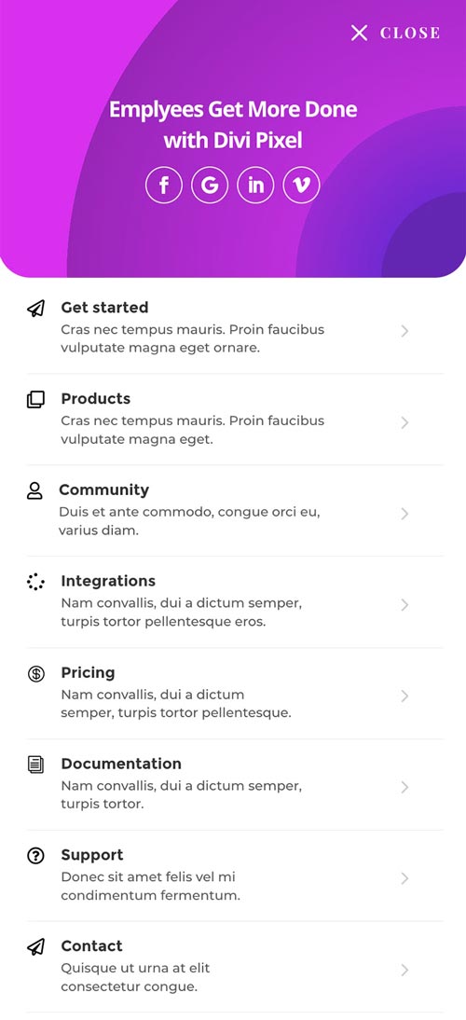Image resolution: width=466 pixels, height=1020 pixels.
Task: Expand the Integrations row chevron
Action: click(x=404, y=605)
